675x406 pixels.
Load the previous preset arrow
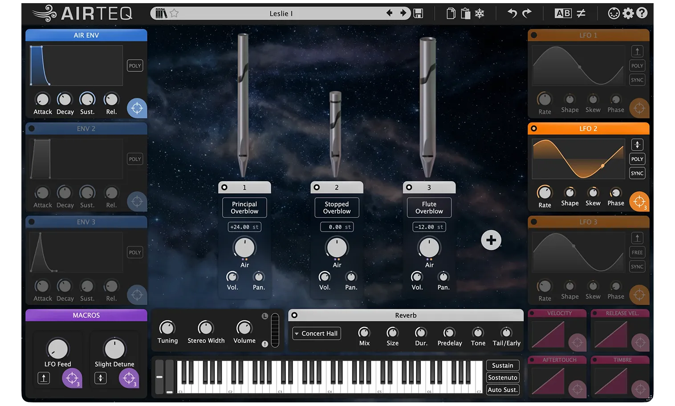[x=390, y=13]
